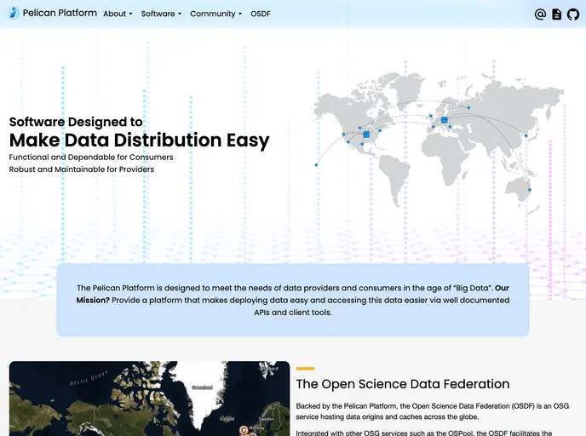586x436 pixels.
Task: Click the 'Our Mission?' bold text
Action: point(293,294)
